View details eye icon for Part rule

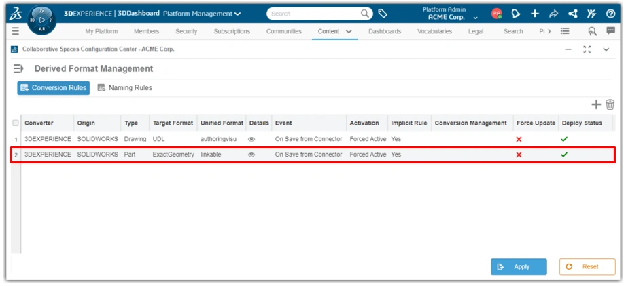click(251, 155)
